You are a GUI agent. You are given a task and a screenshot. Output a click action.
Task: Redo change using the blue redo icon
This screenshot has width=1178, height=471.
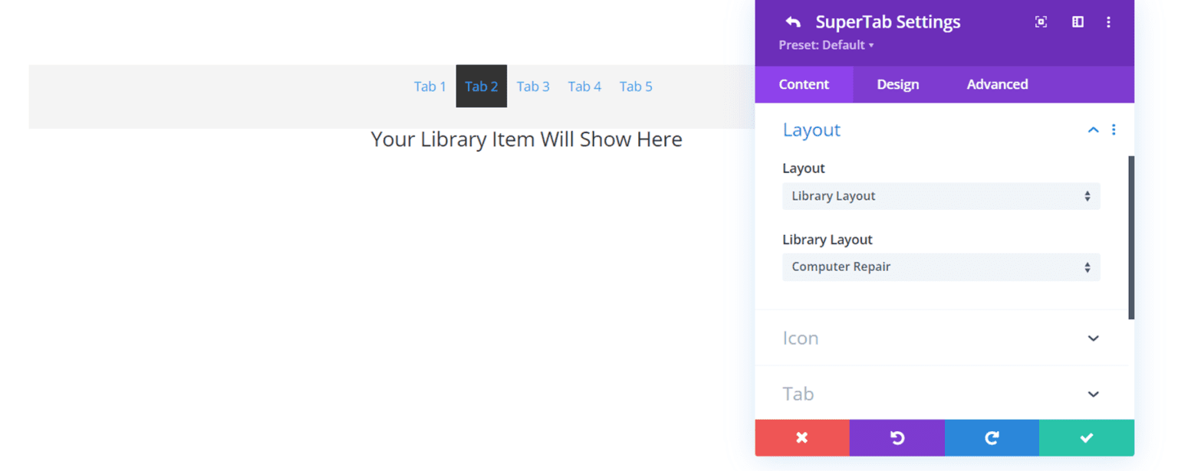pos(992,437)
